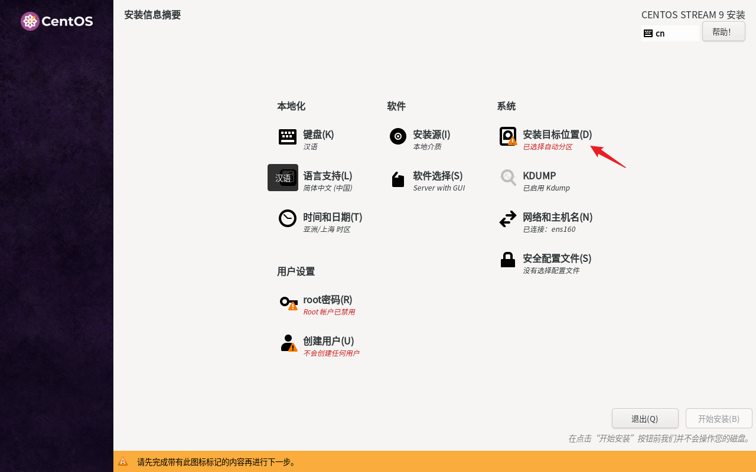Open the 语言支持(L) settings

coord(328,176)
